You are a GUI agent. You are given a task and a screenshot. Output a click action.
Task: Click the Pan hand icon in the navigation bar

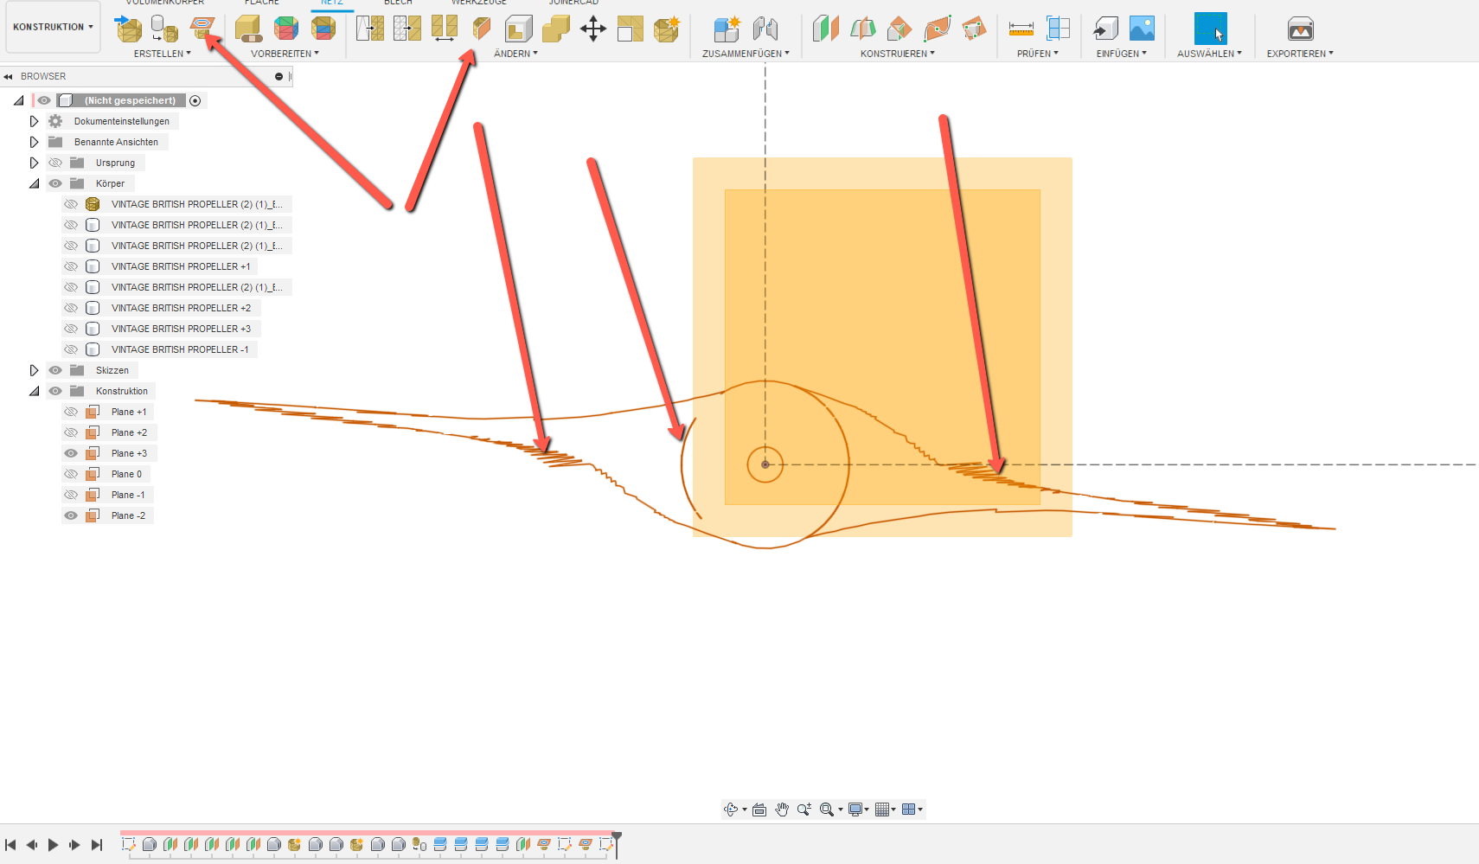click(782, 810)
